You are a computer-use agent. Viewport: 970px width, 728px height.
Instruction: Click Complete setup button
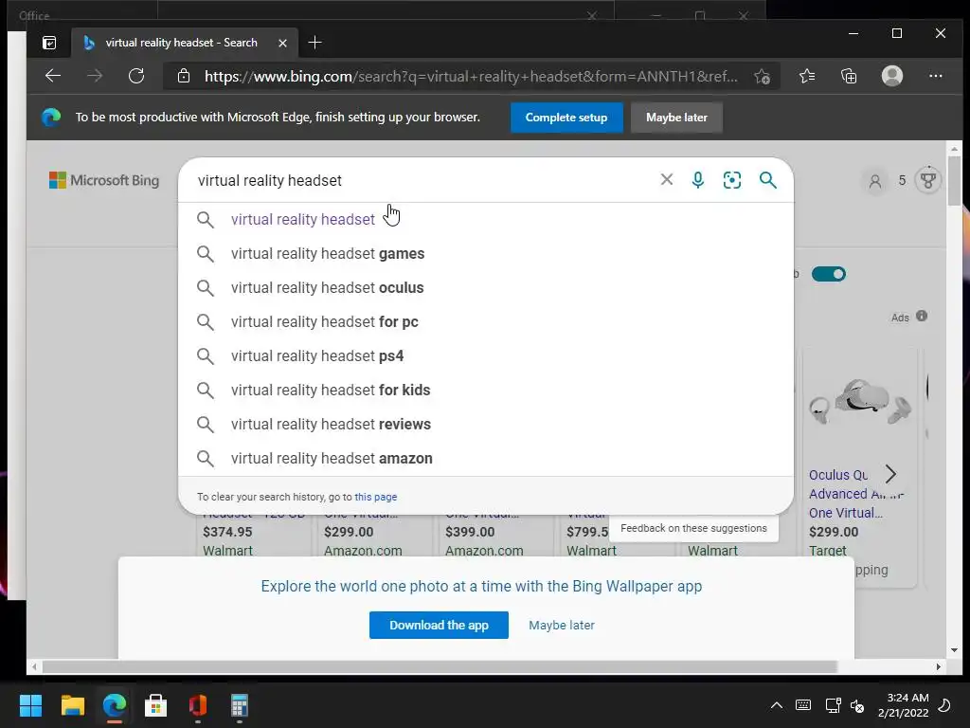[566, 118]
